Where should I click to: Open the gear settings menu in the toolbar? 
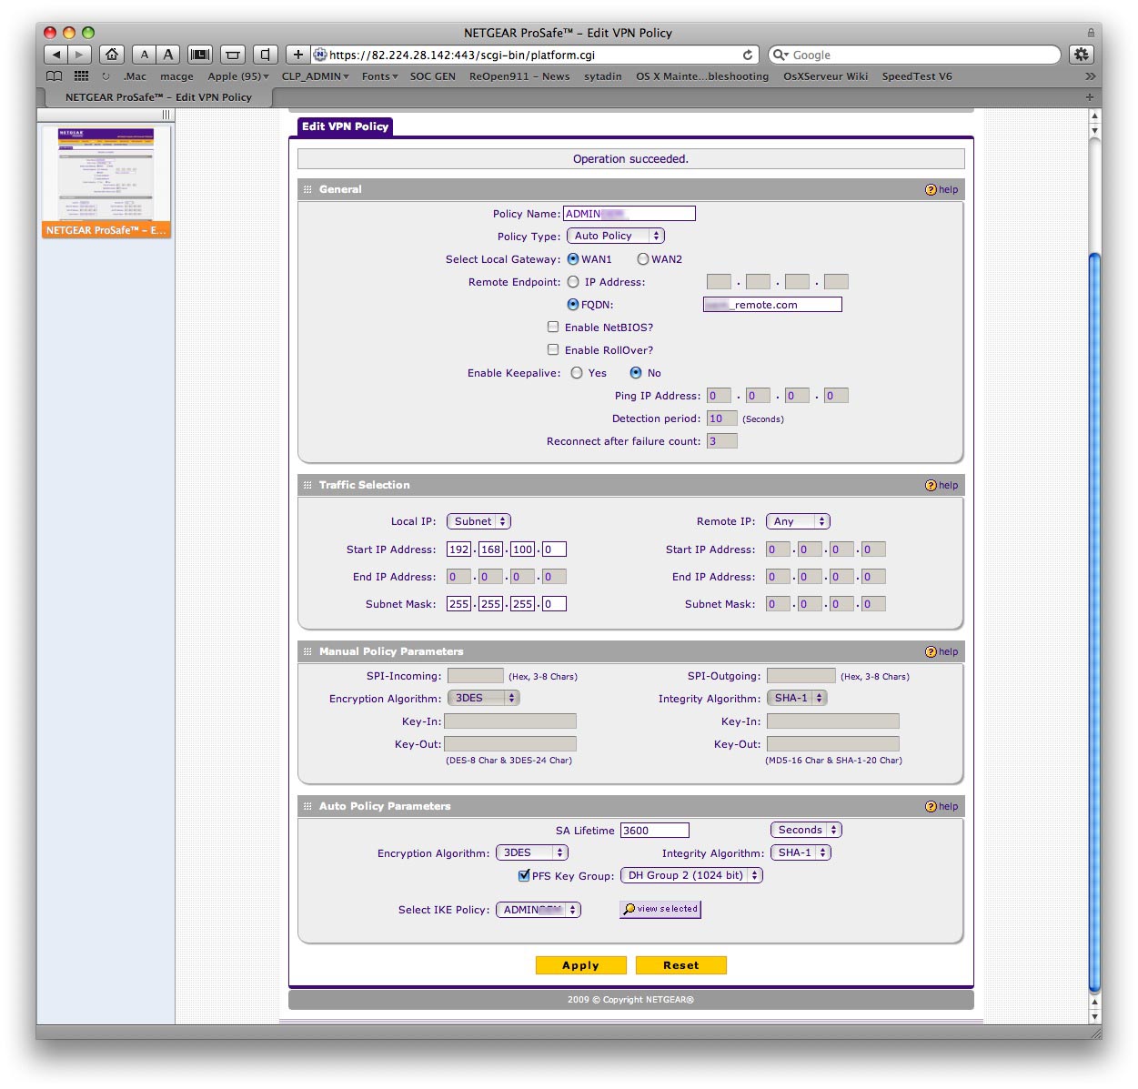click(1081, 55)
